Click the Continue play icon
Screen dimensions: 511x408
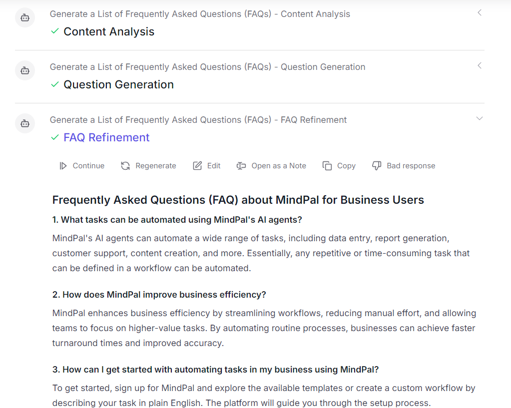tap(63, 166)
